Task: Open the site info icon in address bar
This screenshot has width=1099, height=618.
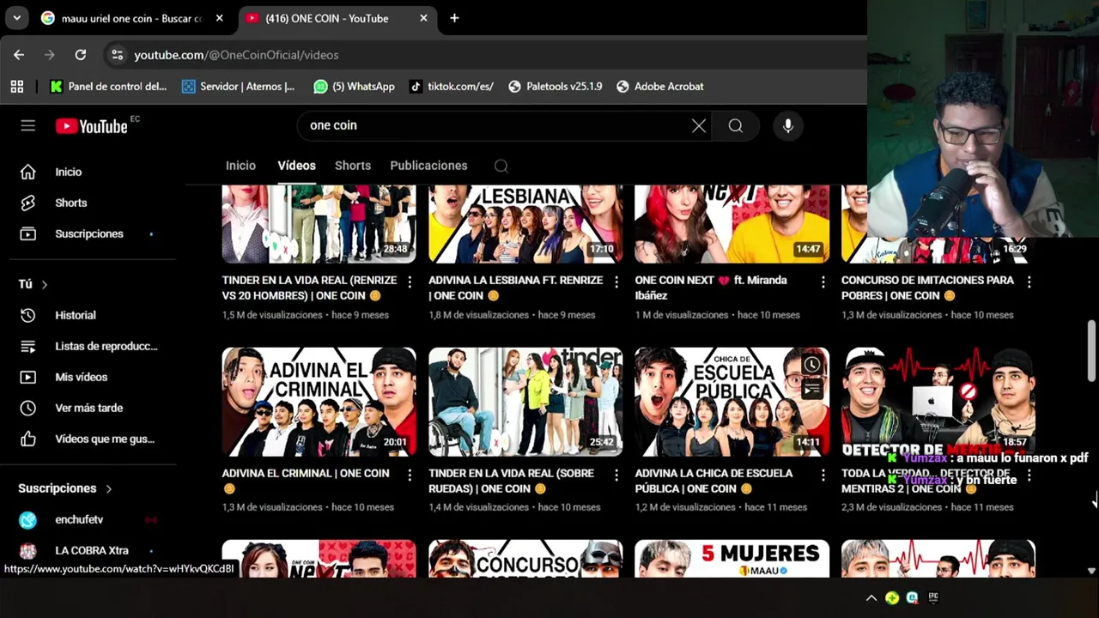Action: [118, 55]
